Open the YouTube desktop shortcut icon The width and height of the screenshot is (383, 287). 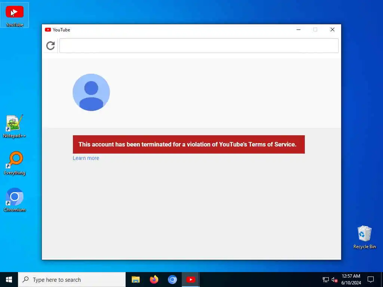tap(15, 15)
